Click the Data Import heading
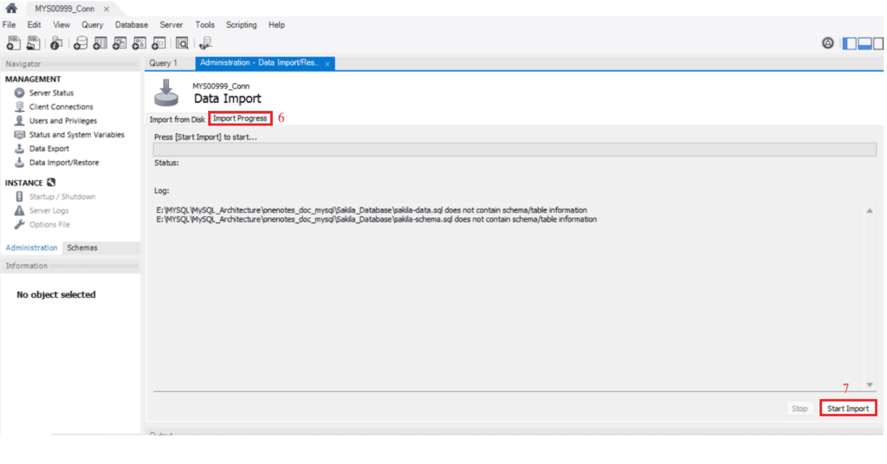Screen dimensions: 887x464 228,99
